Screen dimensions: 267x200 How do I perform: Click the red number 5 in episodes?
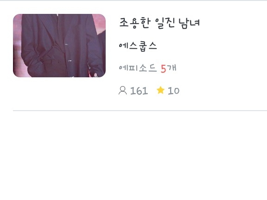(163, 69)
